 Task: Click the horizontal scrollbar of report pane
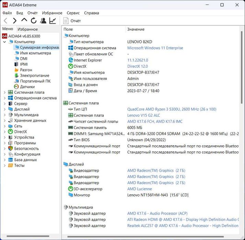[x=145, y=237]
